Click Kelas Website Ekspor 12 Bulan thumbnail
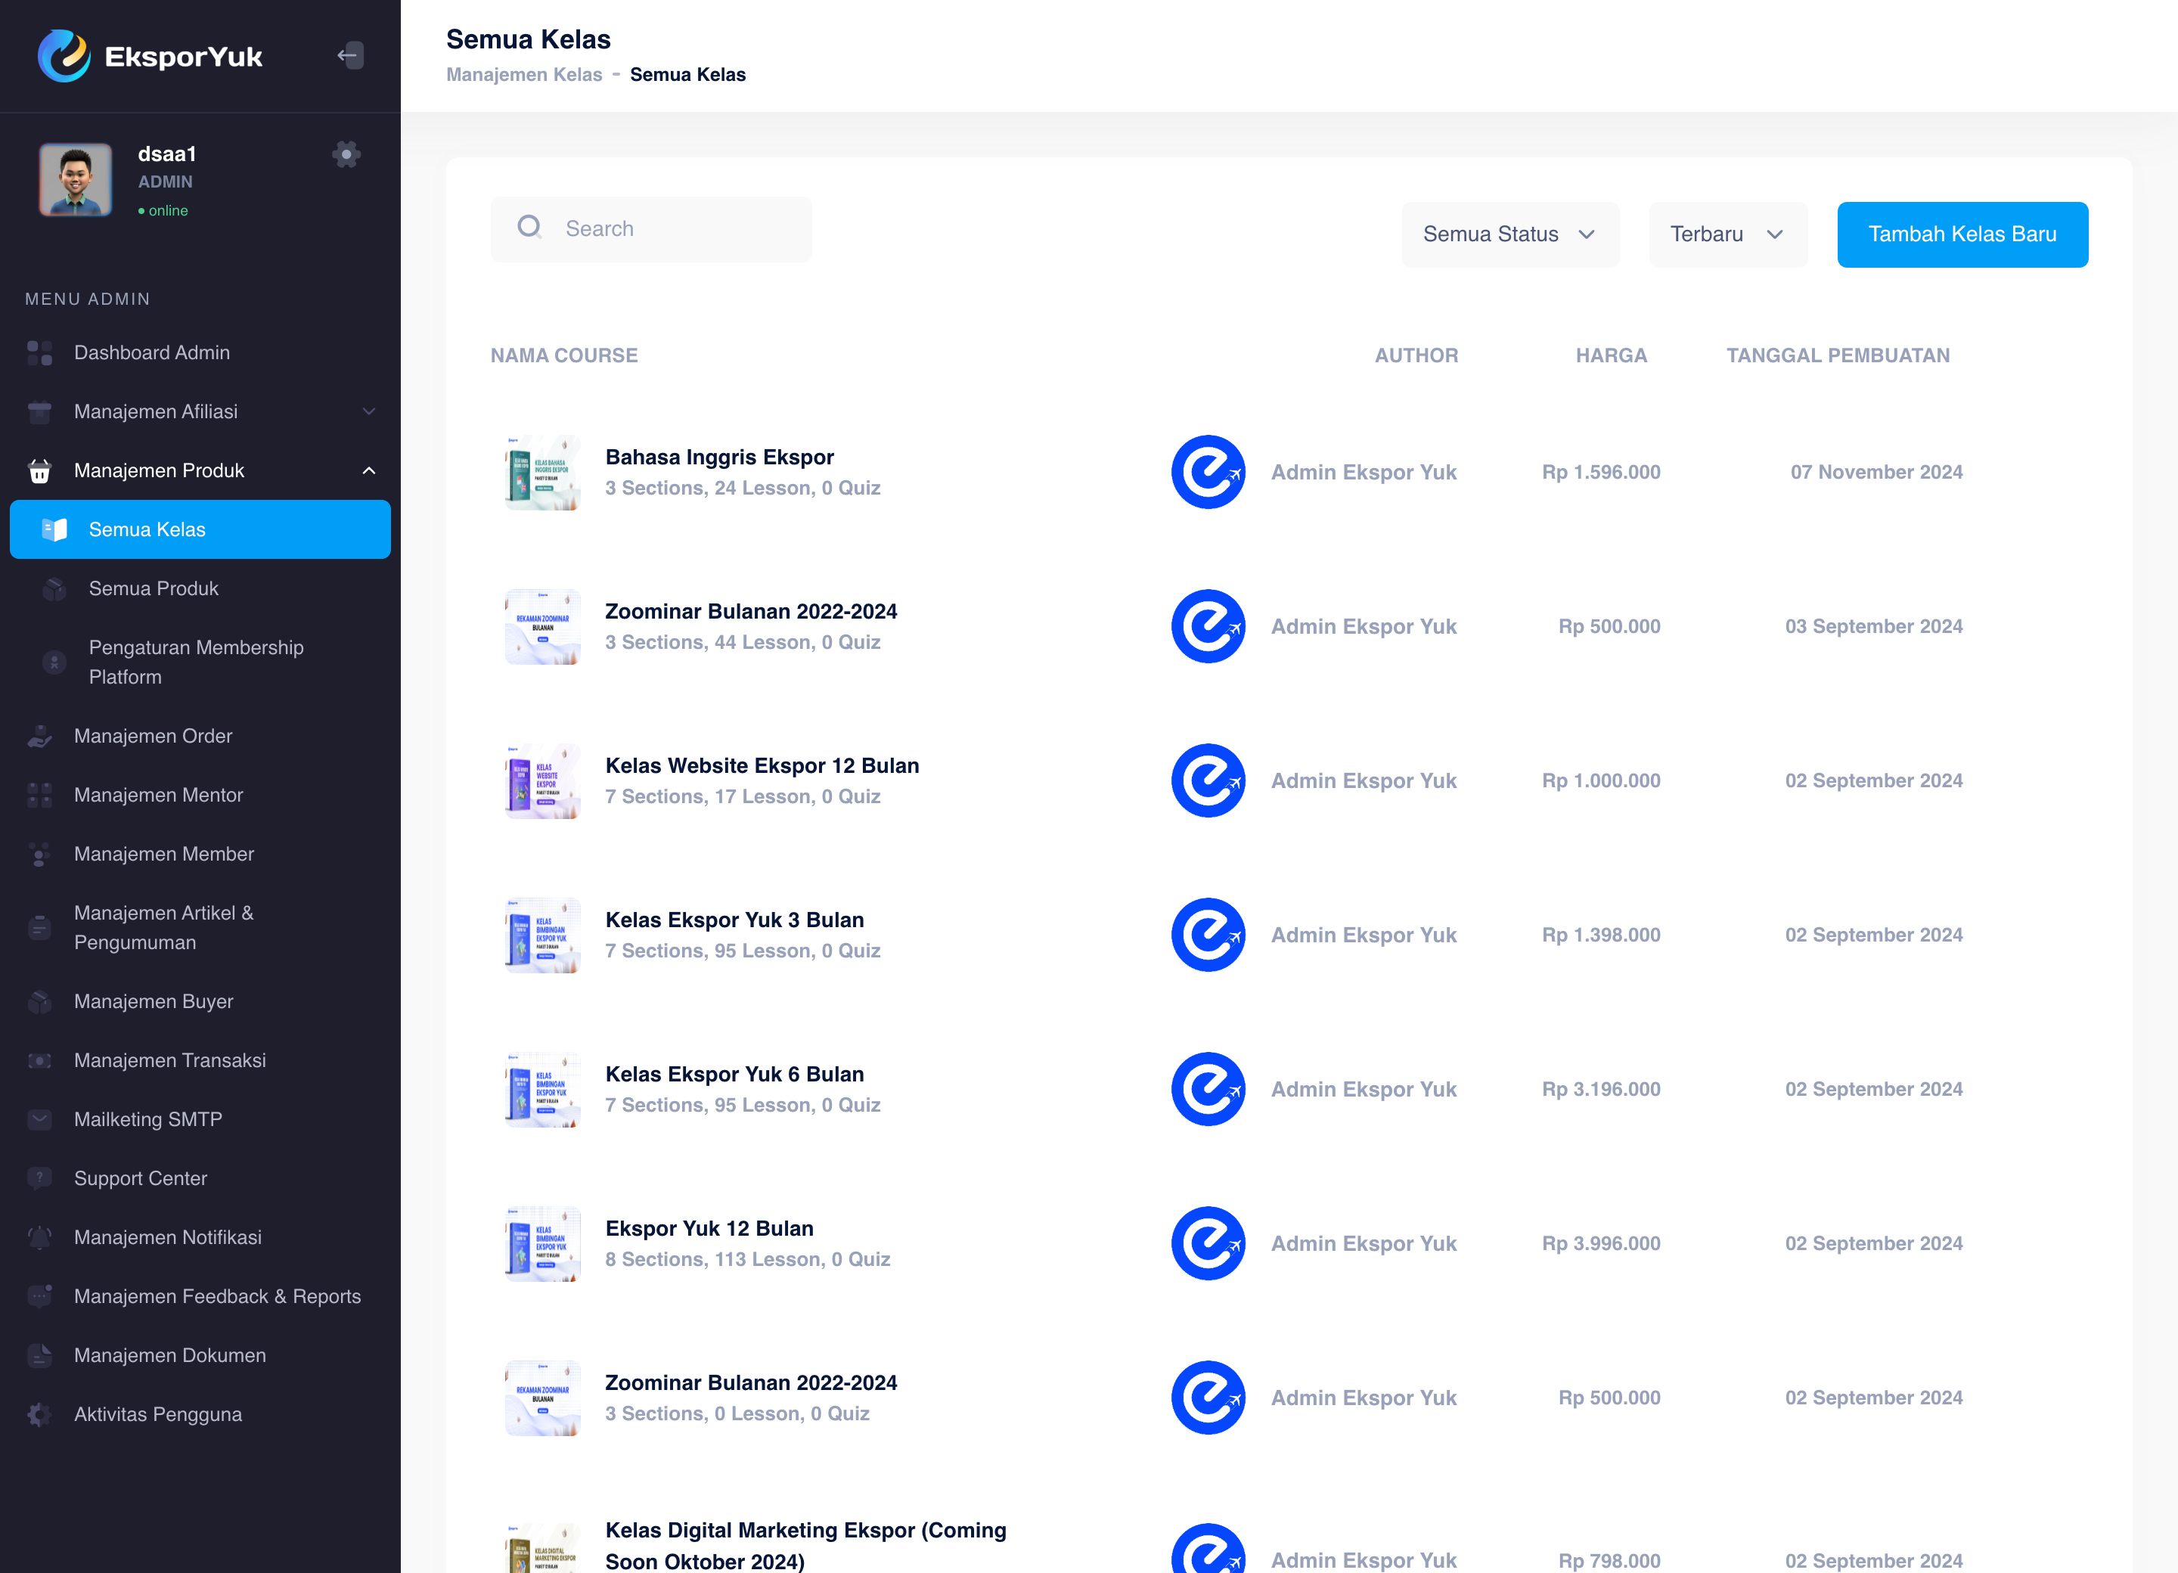The width and height of the screenshot is (2178, 1573). (x=542, y=780)
